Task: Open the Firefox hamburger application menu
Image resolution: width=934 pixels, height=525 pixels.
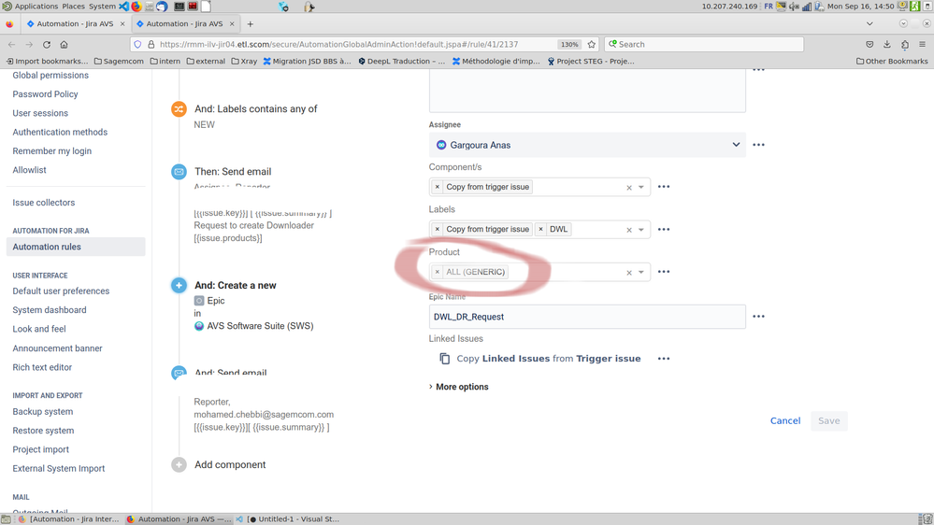Action: click(x=922, y=45)
